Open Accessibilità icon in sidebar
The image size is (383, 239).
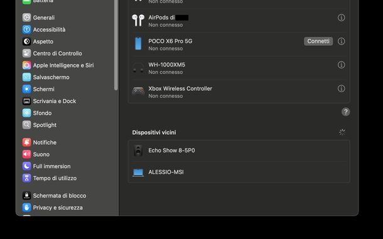[x=26, y=29]
